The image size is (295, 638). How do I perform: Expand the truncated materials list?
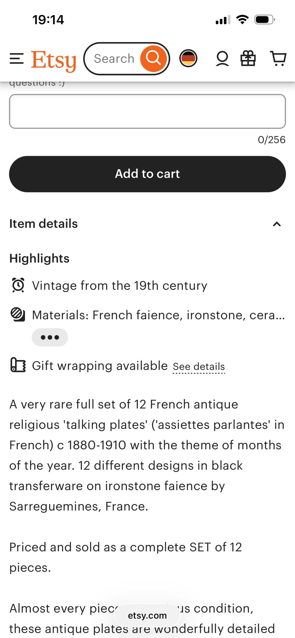[50, 337]
